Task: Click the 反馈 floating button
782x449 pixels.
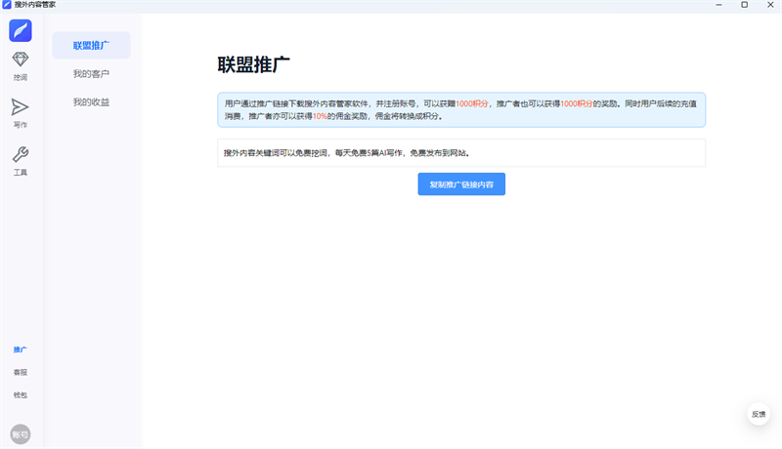Action: pyautogui.click(x=759, y=414)
